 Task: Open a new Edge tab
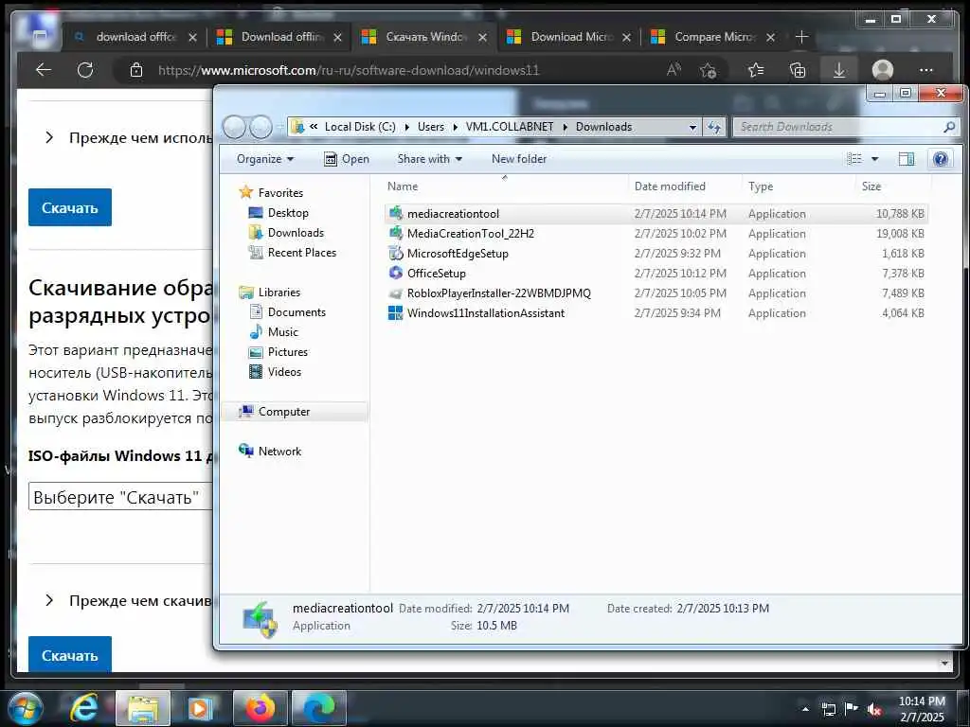801,37
